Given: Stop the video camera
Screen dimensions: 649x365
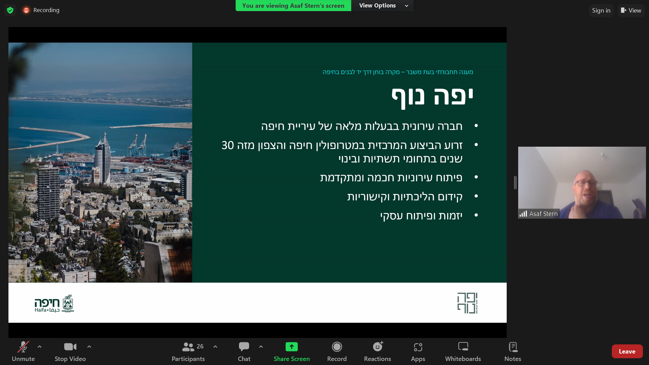Looking at the screenshot, I should (x=70, y=351).
